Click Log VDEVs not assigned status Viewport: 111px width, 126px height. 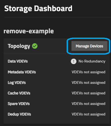pyautogui.click(x=89, y=83)
